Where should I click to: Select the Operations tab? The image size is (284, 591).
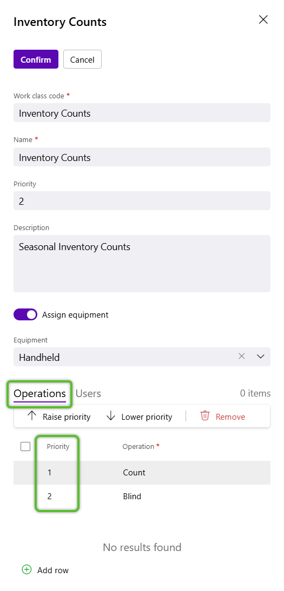[x=39, y=394]
